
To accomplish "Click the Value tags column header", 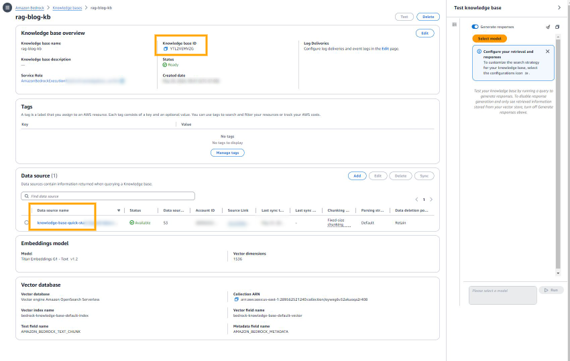I will [x=186, y=125].
